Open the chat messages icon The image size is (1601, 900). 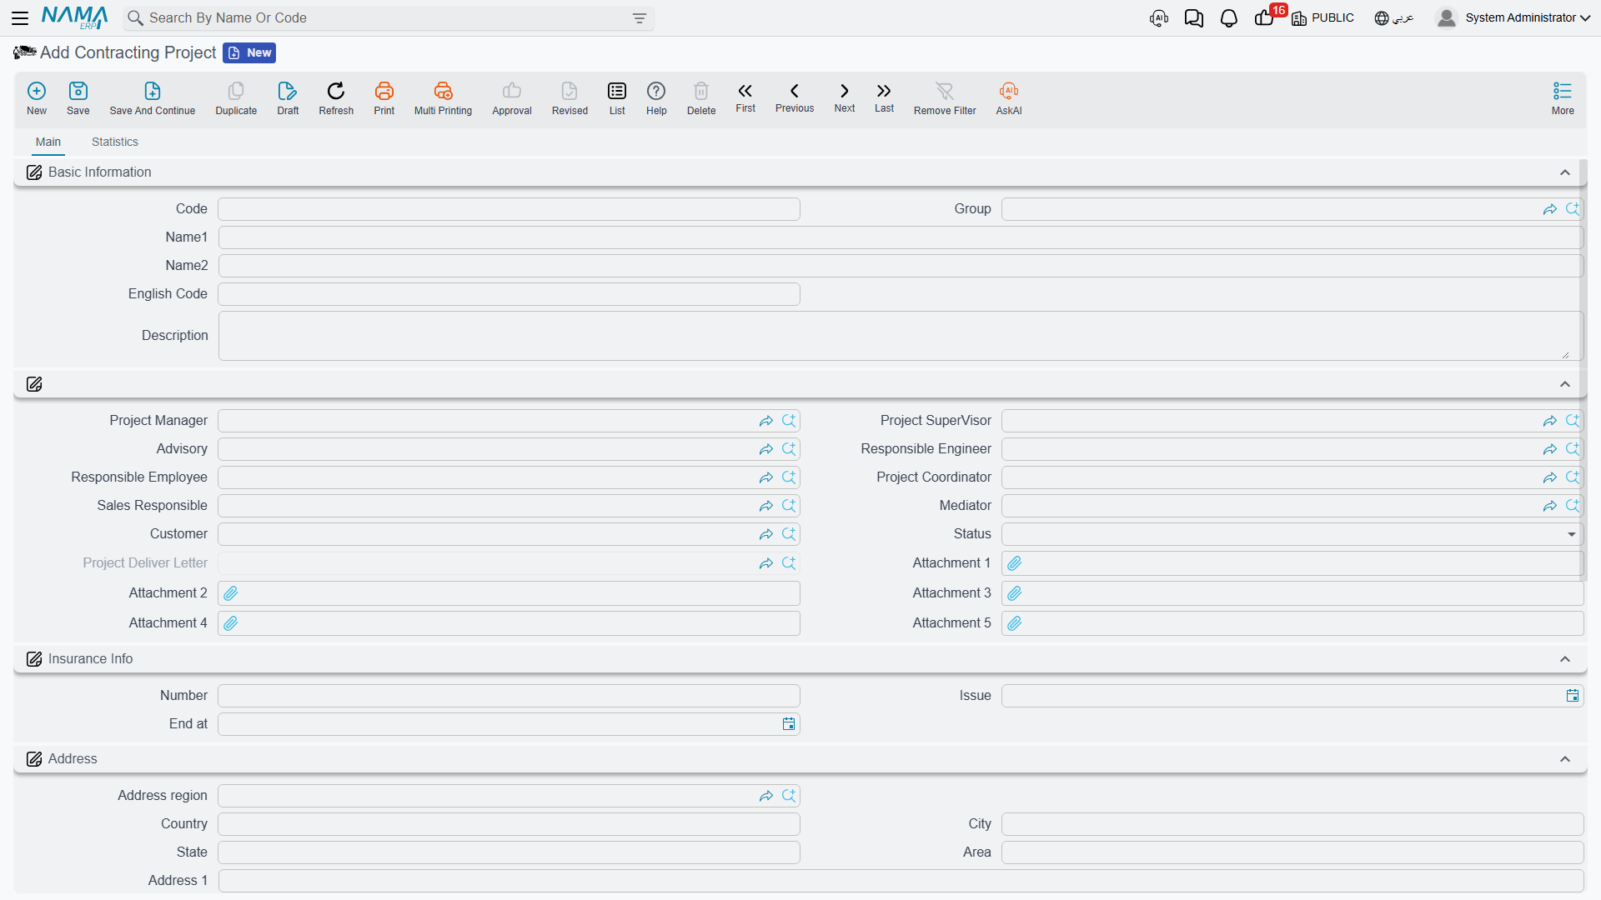point(1194,18)
